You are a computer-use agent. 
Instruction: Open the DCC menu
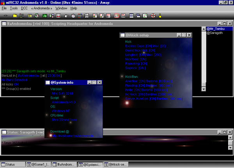pos(24,8)
